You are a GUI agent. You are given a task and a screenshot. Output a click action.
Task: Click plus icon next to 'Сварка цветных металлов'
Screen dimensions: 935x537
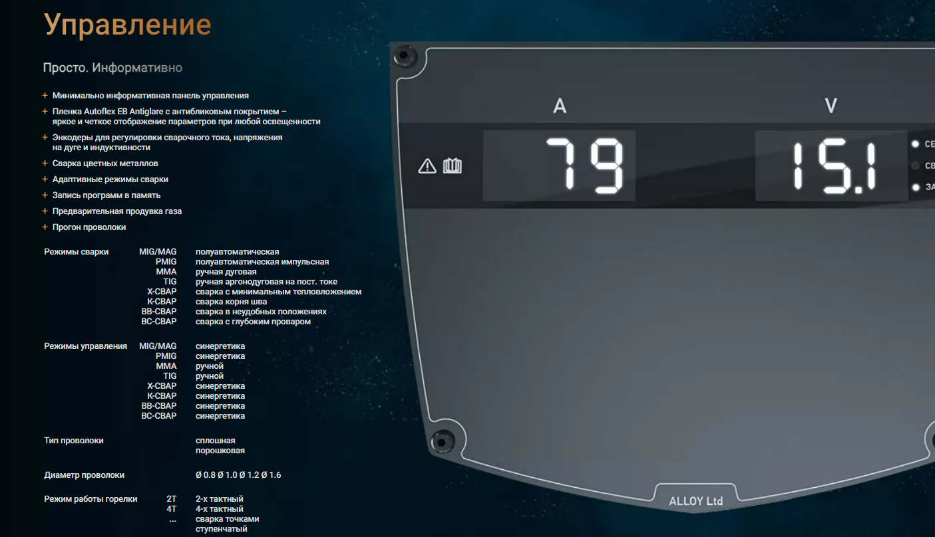point(45,163)
